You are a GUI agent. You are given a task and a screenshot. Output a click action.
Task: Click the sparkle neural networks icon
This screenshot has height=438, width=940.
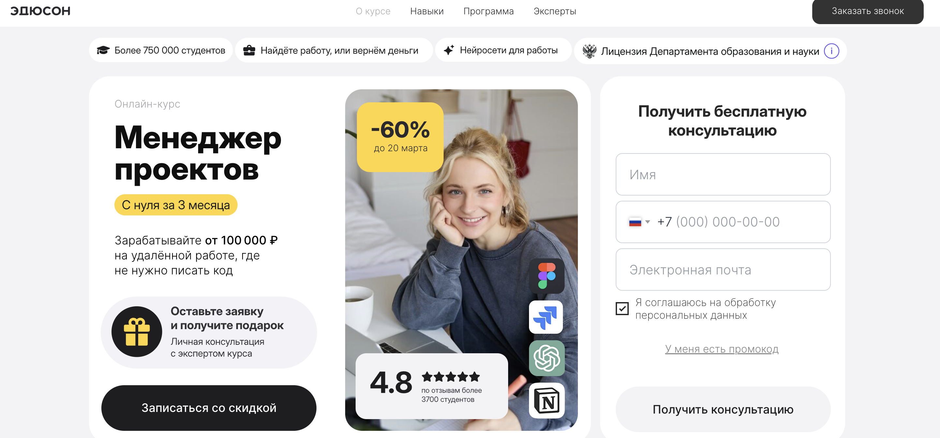point(449,50)
